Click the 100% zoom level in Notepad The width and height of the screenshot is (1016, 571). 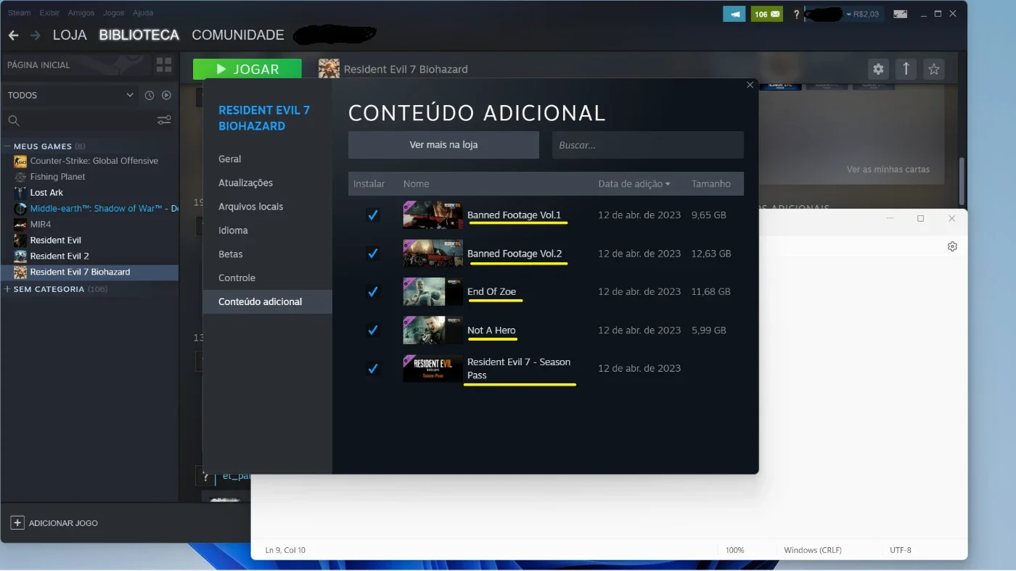(x=734, y=550)
